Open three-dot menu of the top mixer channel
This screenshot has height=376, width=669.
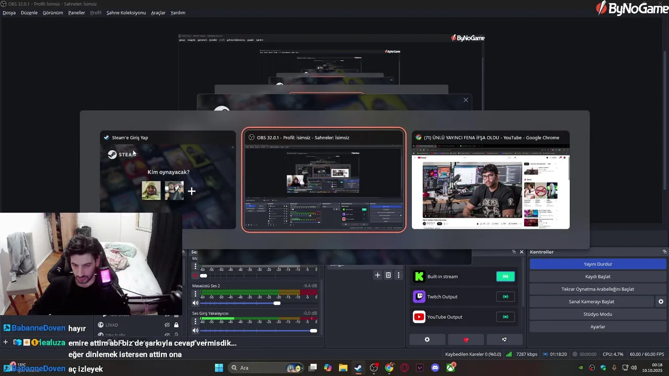point(195,266)
